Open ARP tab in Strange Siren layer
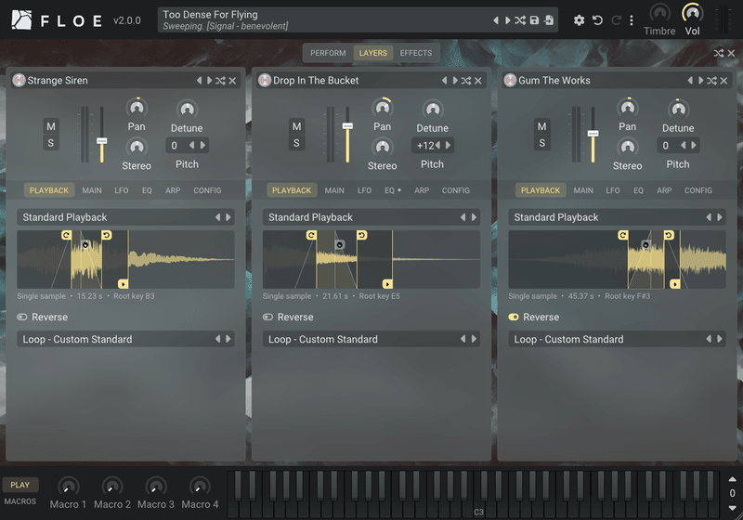Screen dimensions: 743x520 coord(173,190)
